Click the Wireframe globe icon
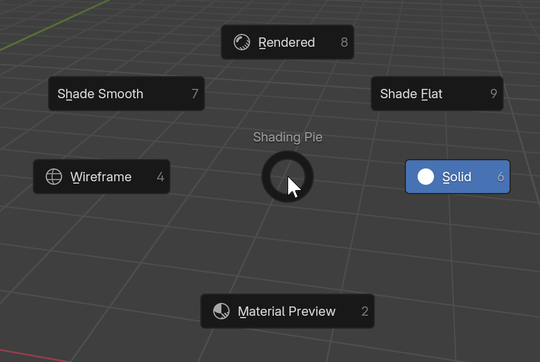The width and height of the screenshot is (540, 362). pyautogui.click(x=54, y=177)
